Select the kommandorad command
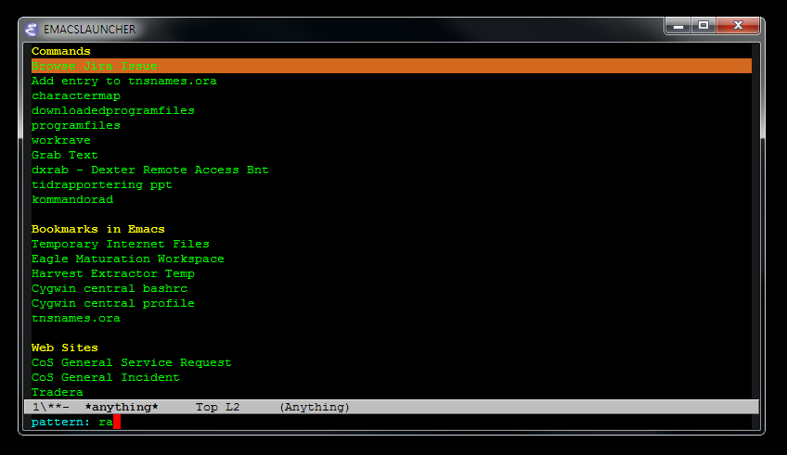The width and height of the screenshot is (787, 455). pos(72,199)
